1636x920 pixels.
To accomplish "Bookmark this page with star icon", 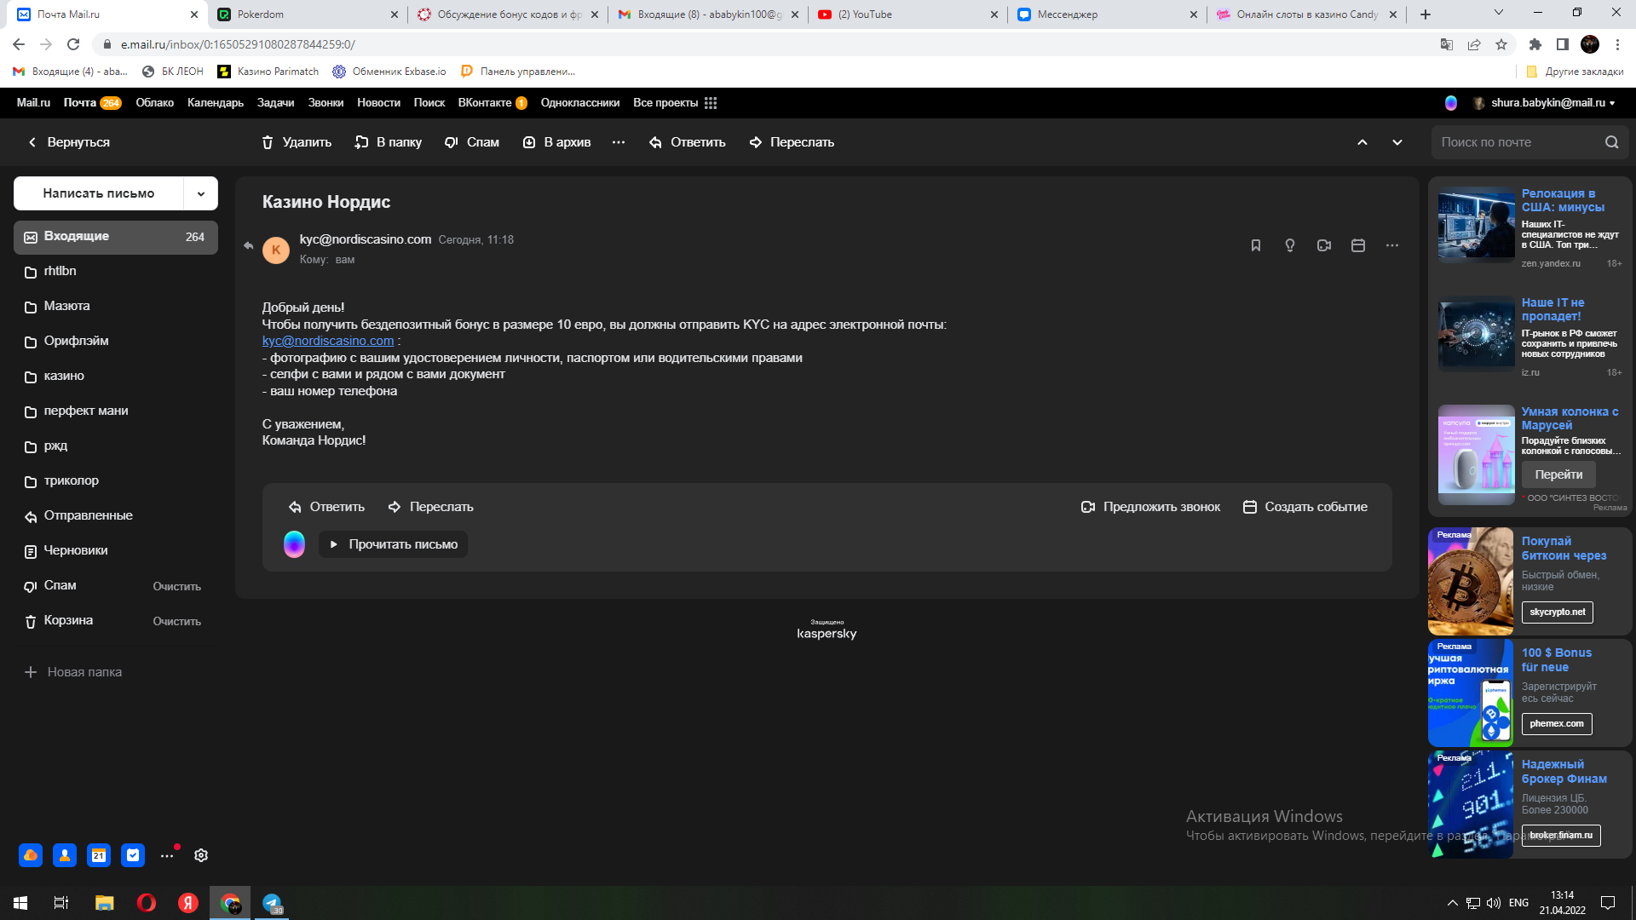I will pyautogui.click(x=1501, y=44).
